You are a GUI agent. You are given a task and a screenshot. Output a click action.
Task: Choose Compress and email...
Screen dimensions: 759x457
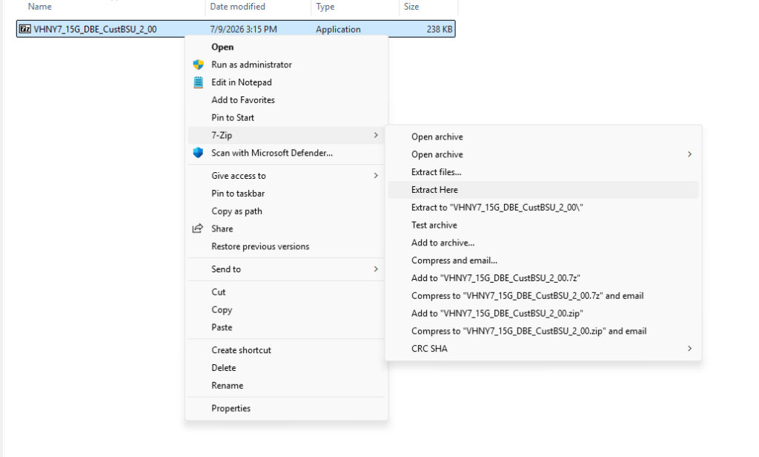(x=543, y=260)
